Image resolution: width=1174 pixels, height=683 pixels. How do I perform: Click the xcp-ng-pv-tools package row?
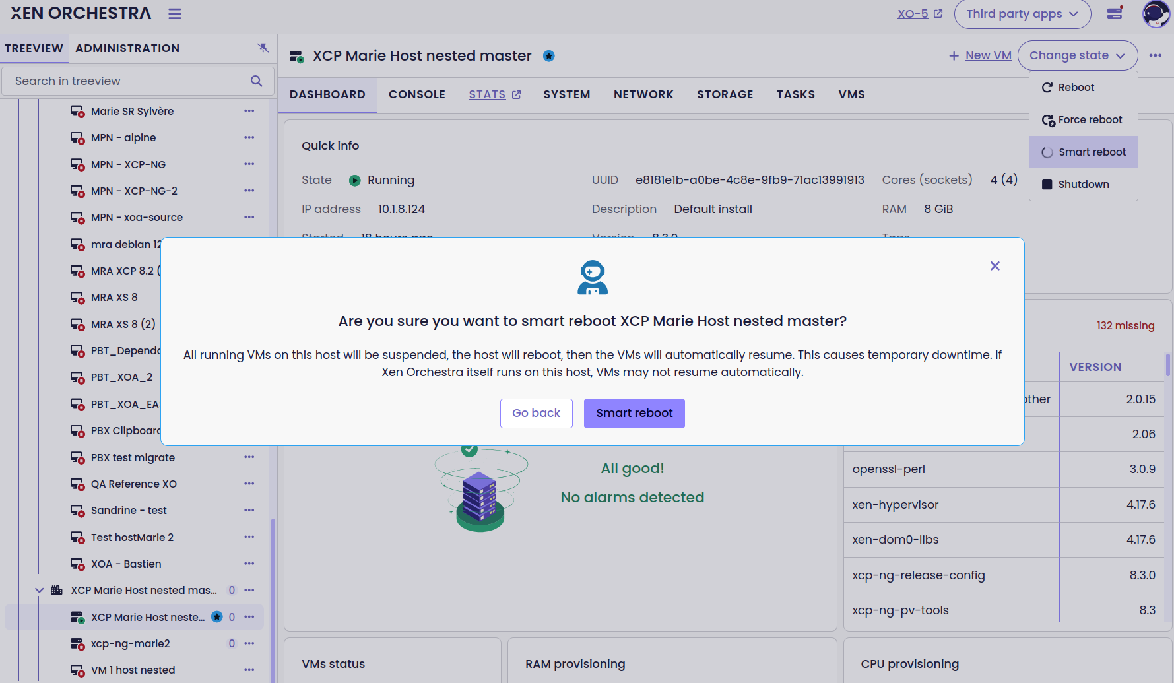[x=1004, y=610]
